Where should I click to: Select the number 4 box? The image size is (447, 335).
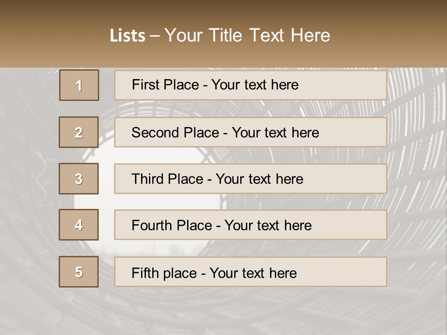pyautogui.click(x=79, y=225)
